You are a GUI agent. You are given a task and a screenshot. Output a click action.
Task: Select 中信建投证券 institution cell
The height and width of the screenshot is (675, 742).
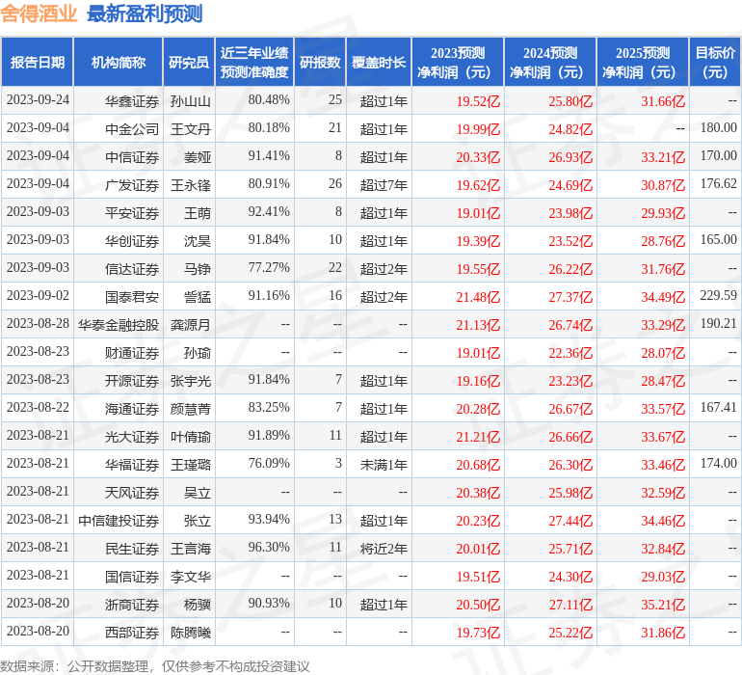(119, 521)
